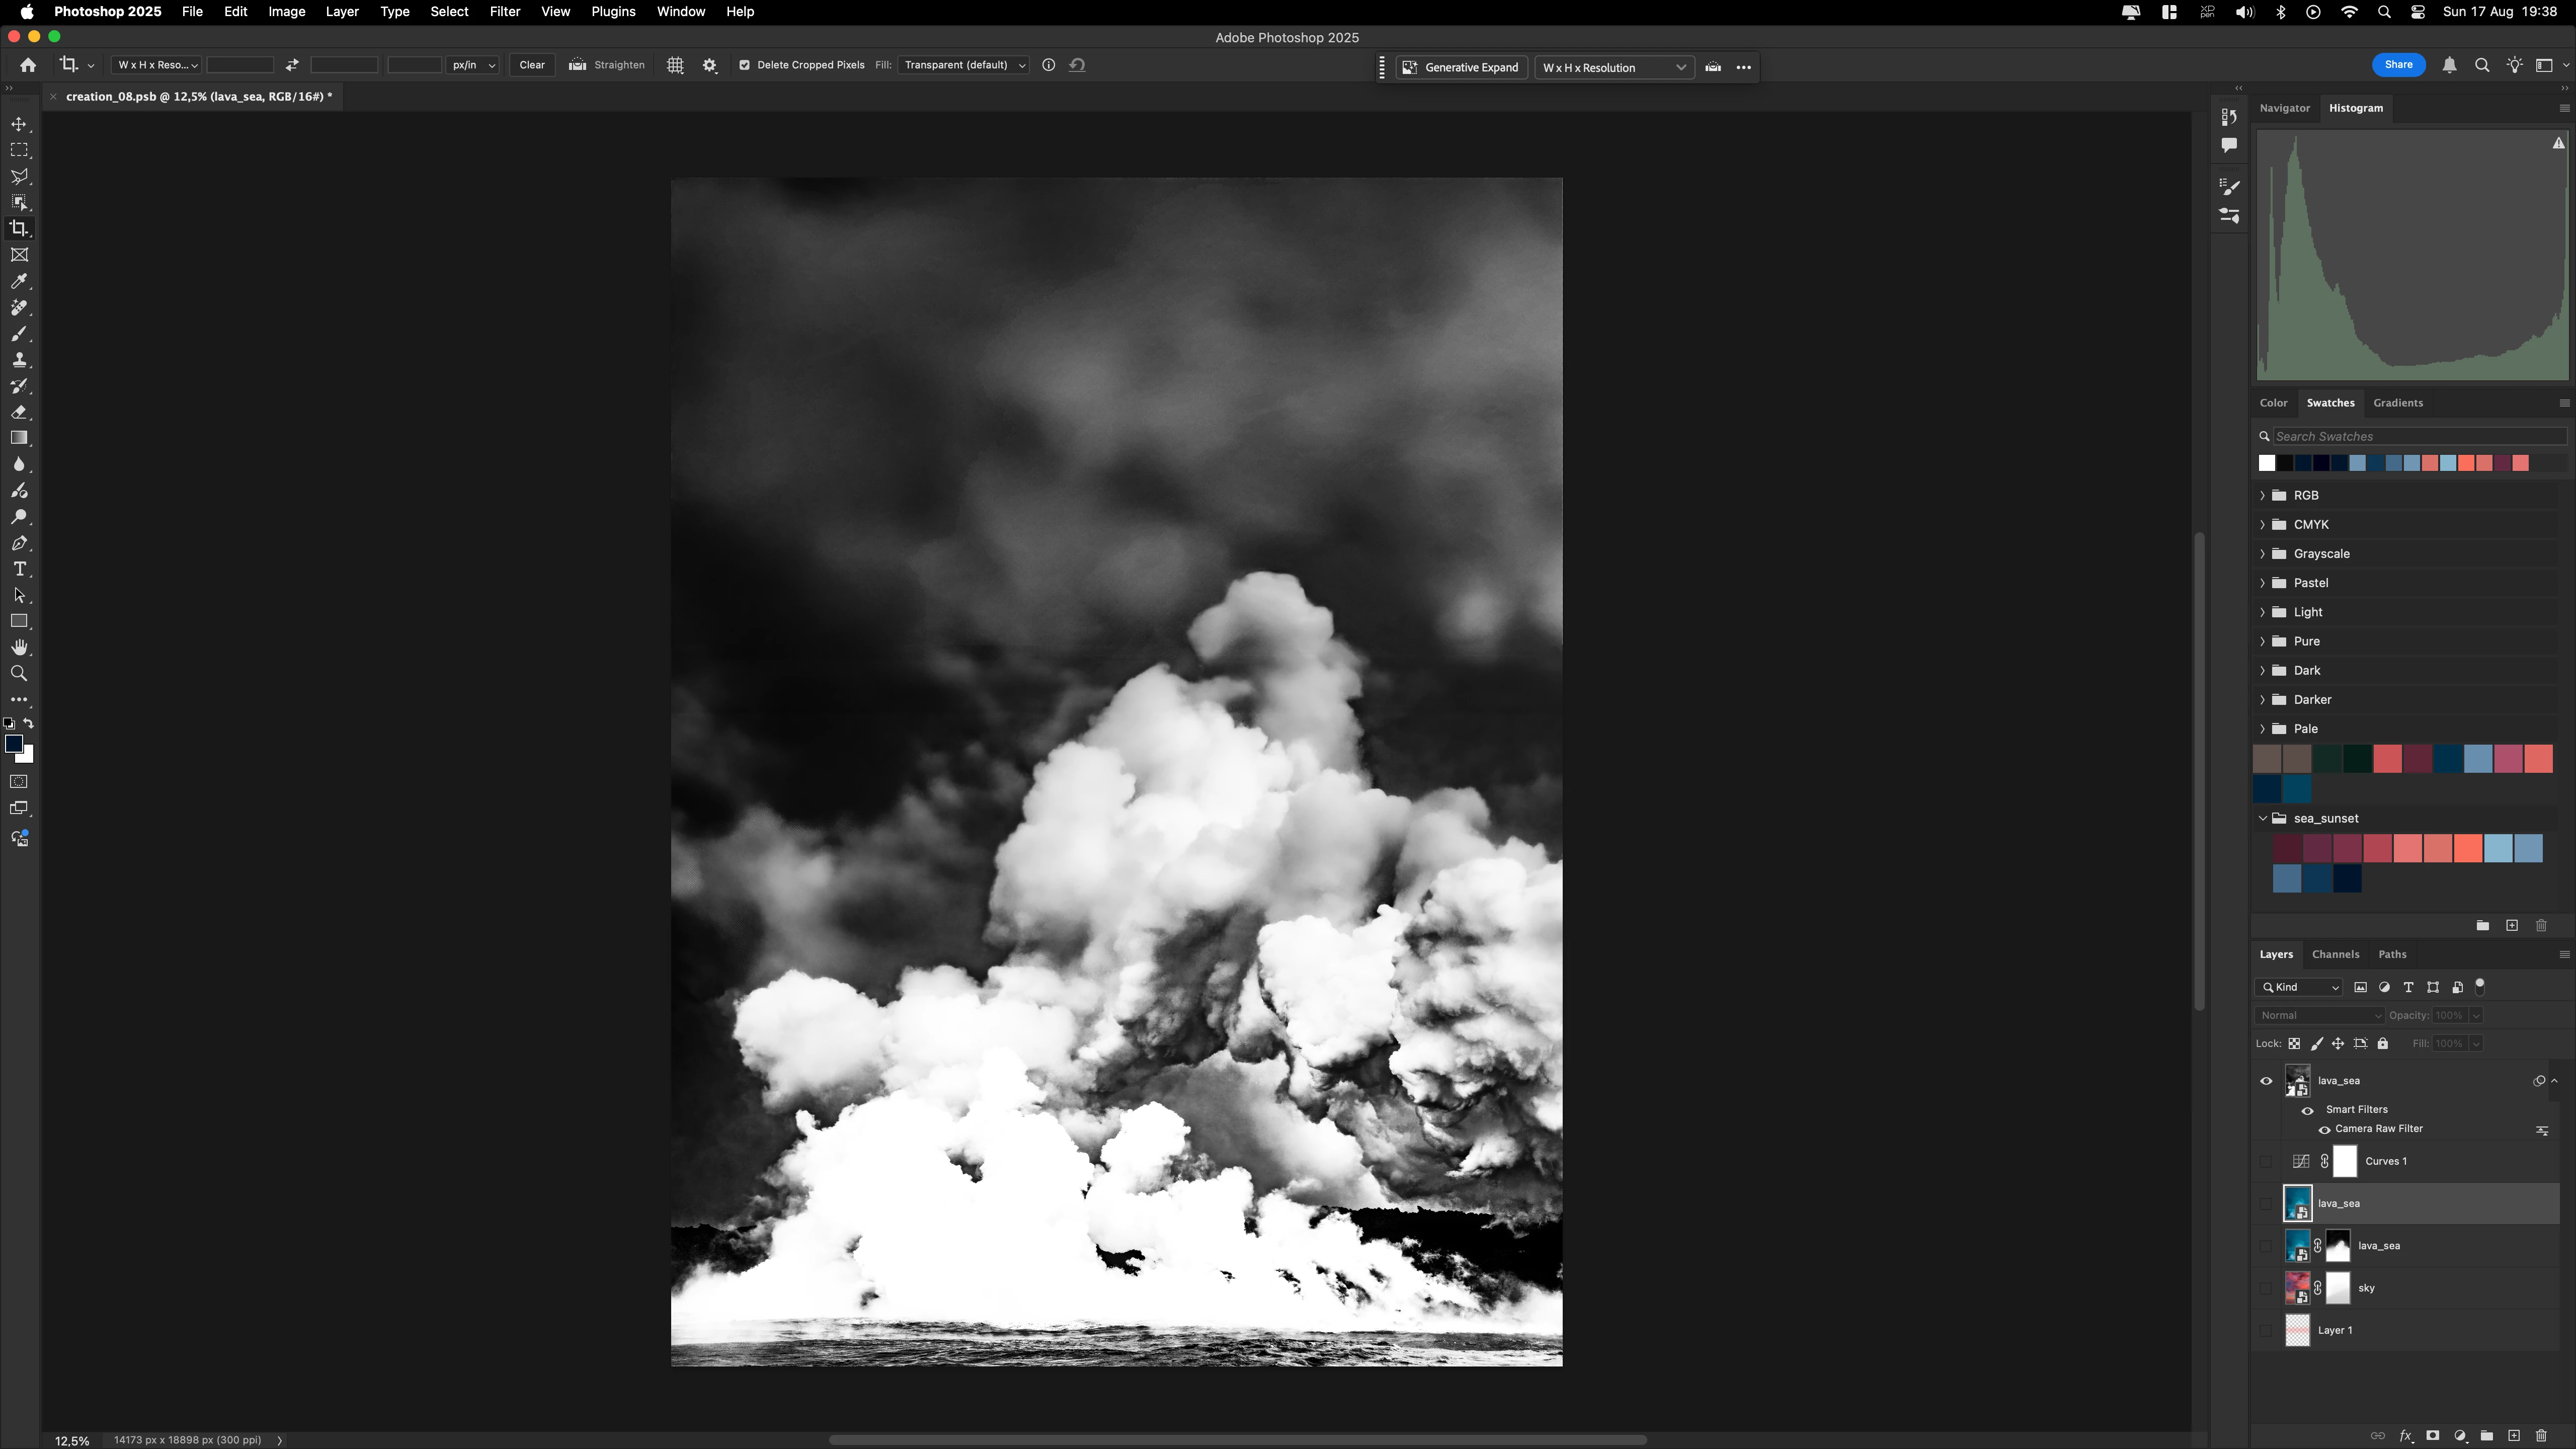
Task: Select the Move tool
Action: [x=19, y=124]
